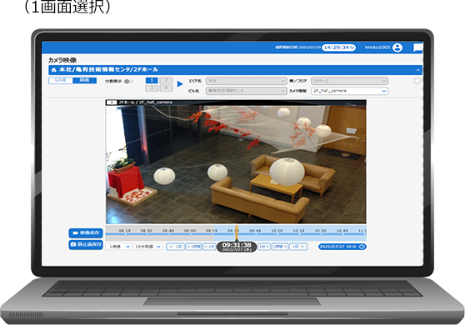The width and height of the screenshot is (465, 325).
Task: Jump forward one day with 1日 >
Action: [298, 247]
